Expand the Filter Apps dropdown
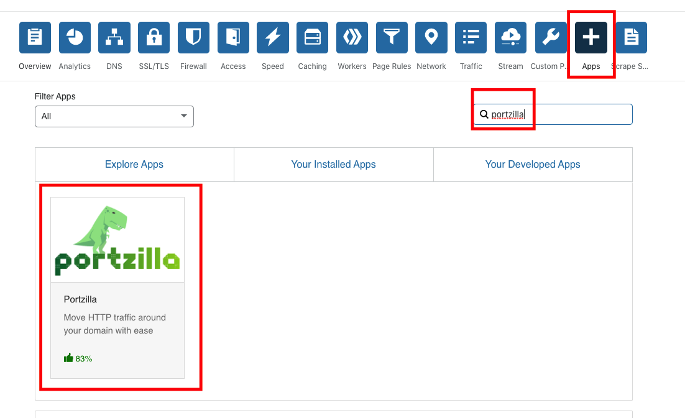 114,116
